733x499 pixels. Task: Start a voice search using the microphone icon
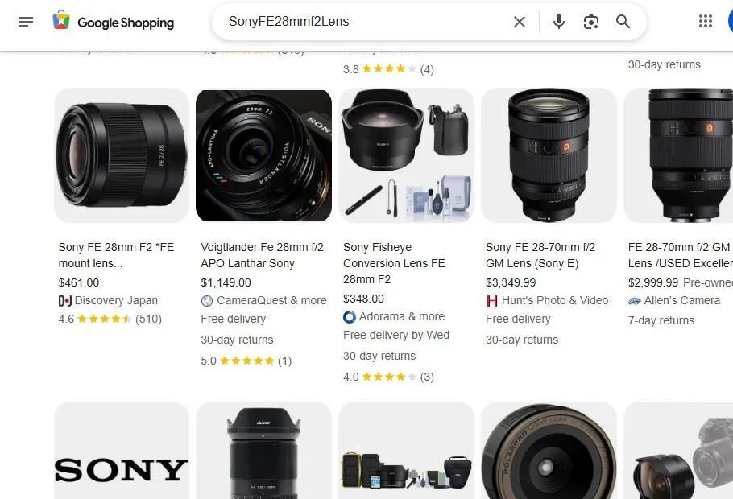tap(558, 22)
